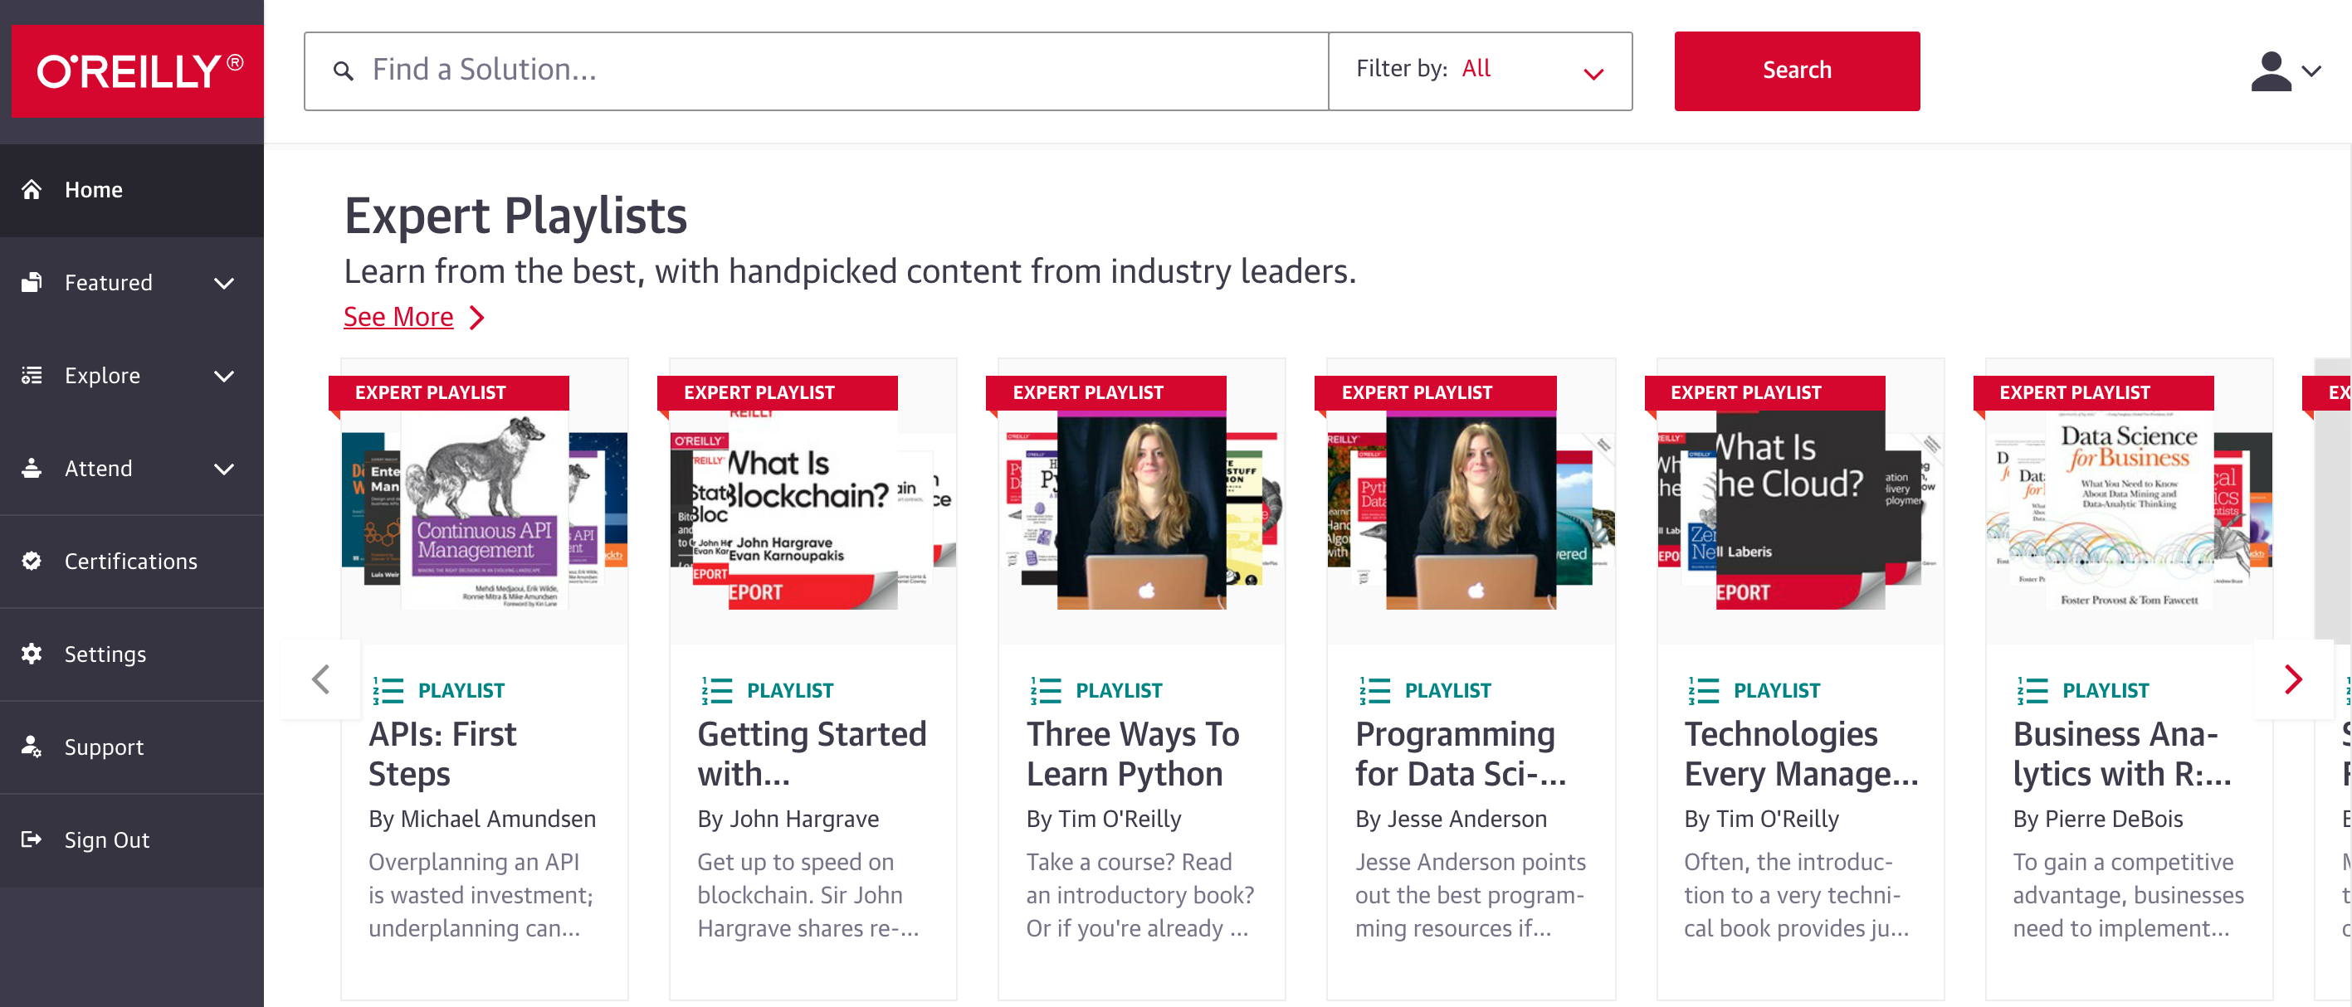
Task: Click playlist icon on Technologies Every Manage card
Action: [x=1704, y=690]
